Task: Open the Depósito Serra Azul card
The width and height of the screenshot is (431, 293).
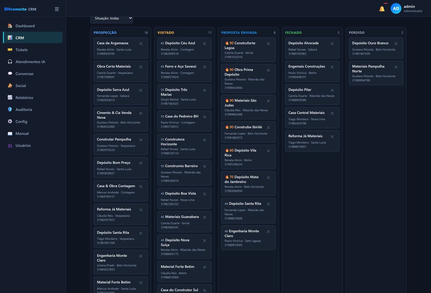Action: [121, 94]
